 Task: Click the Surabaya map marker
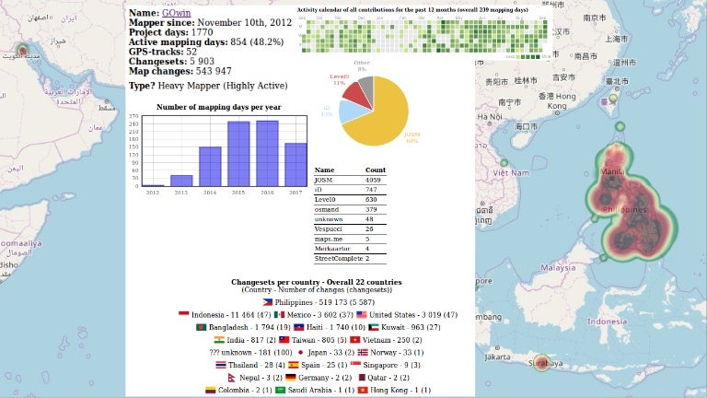[541, 364]
